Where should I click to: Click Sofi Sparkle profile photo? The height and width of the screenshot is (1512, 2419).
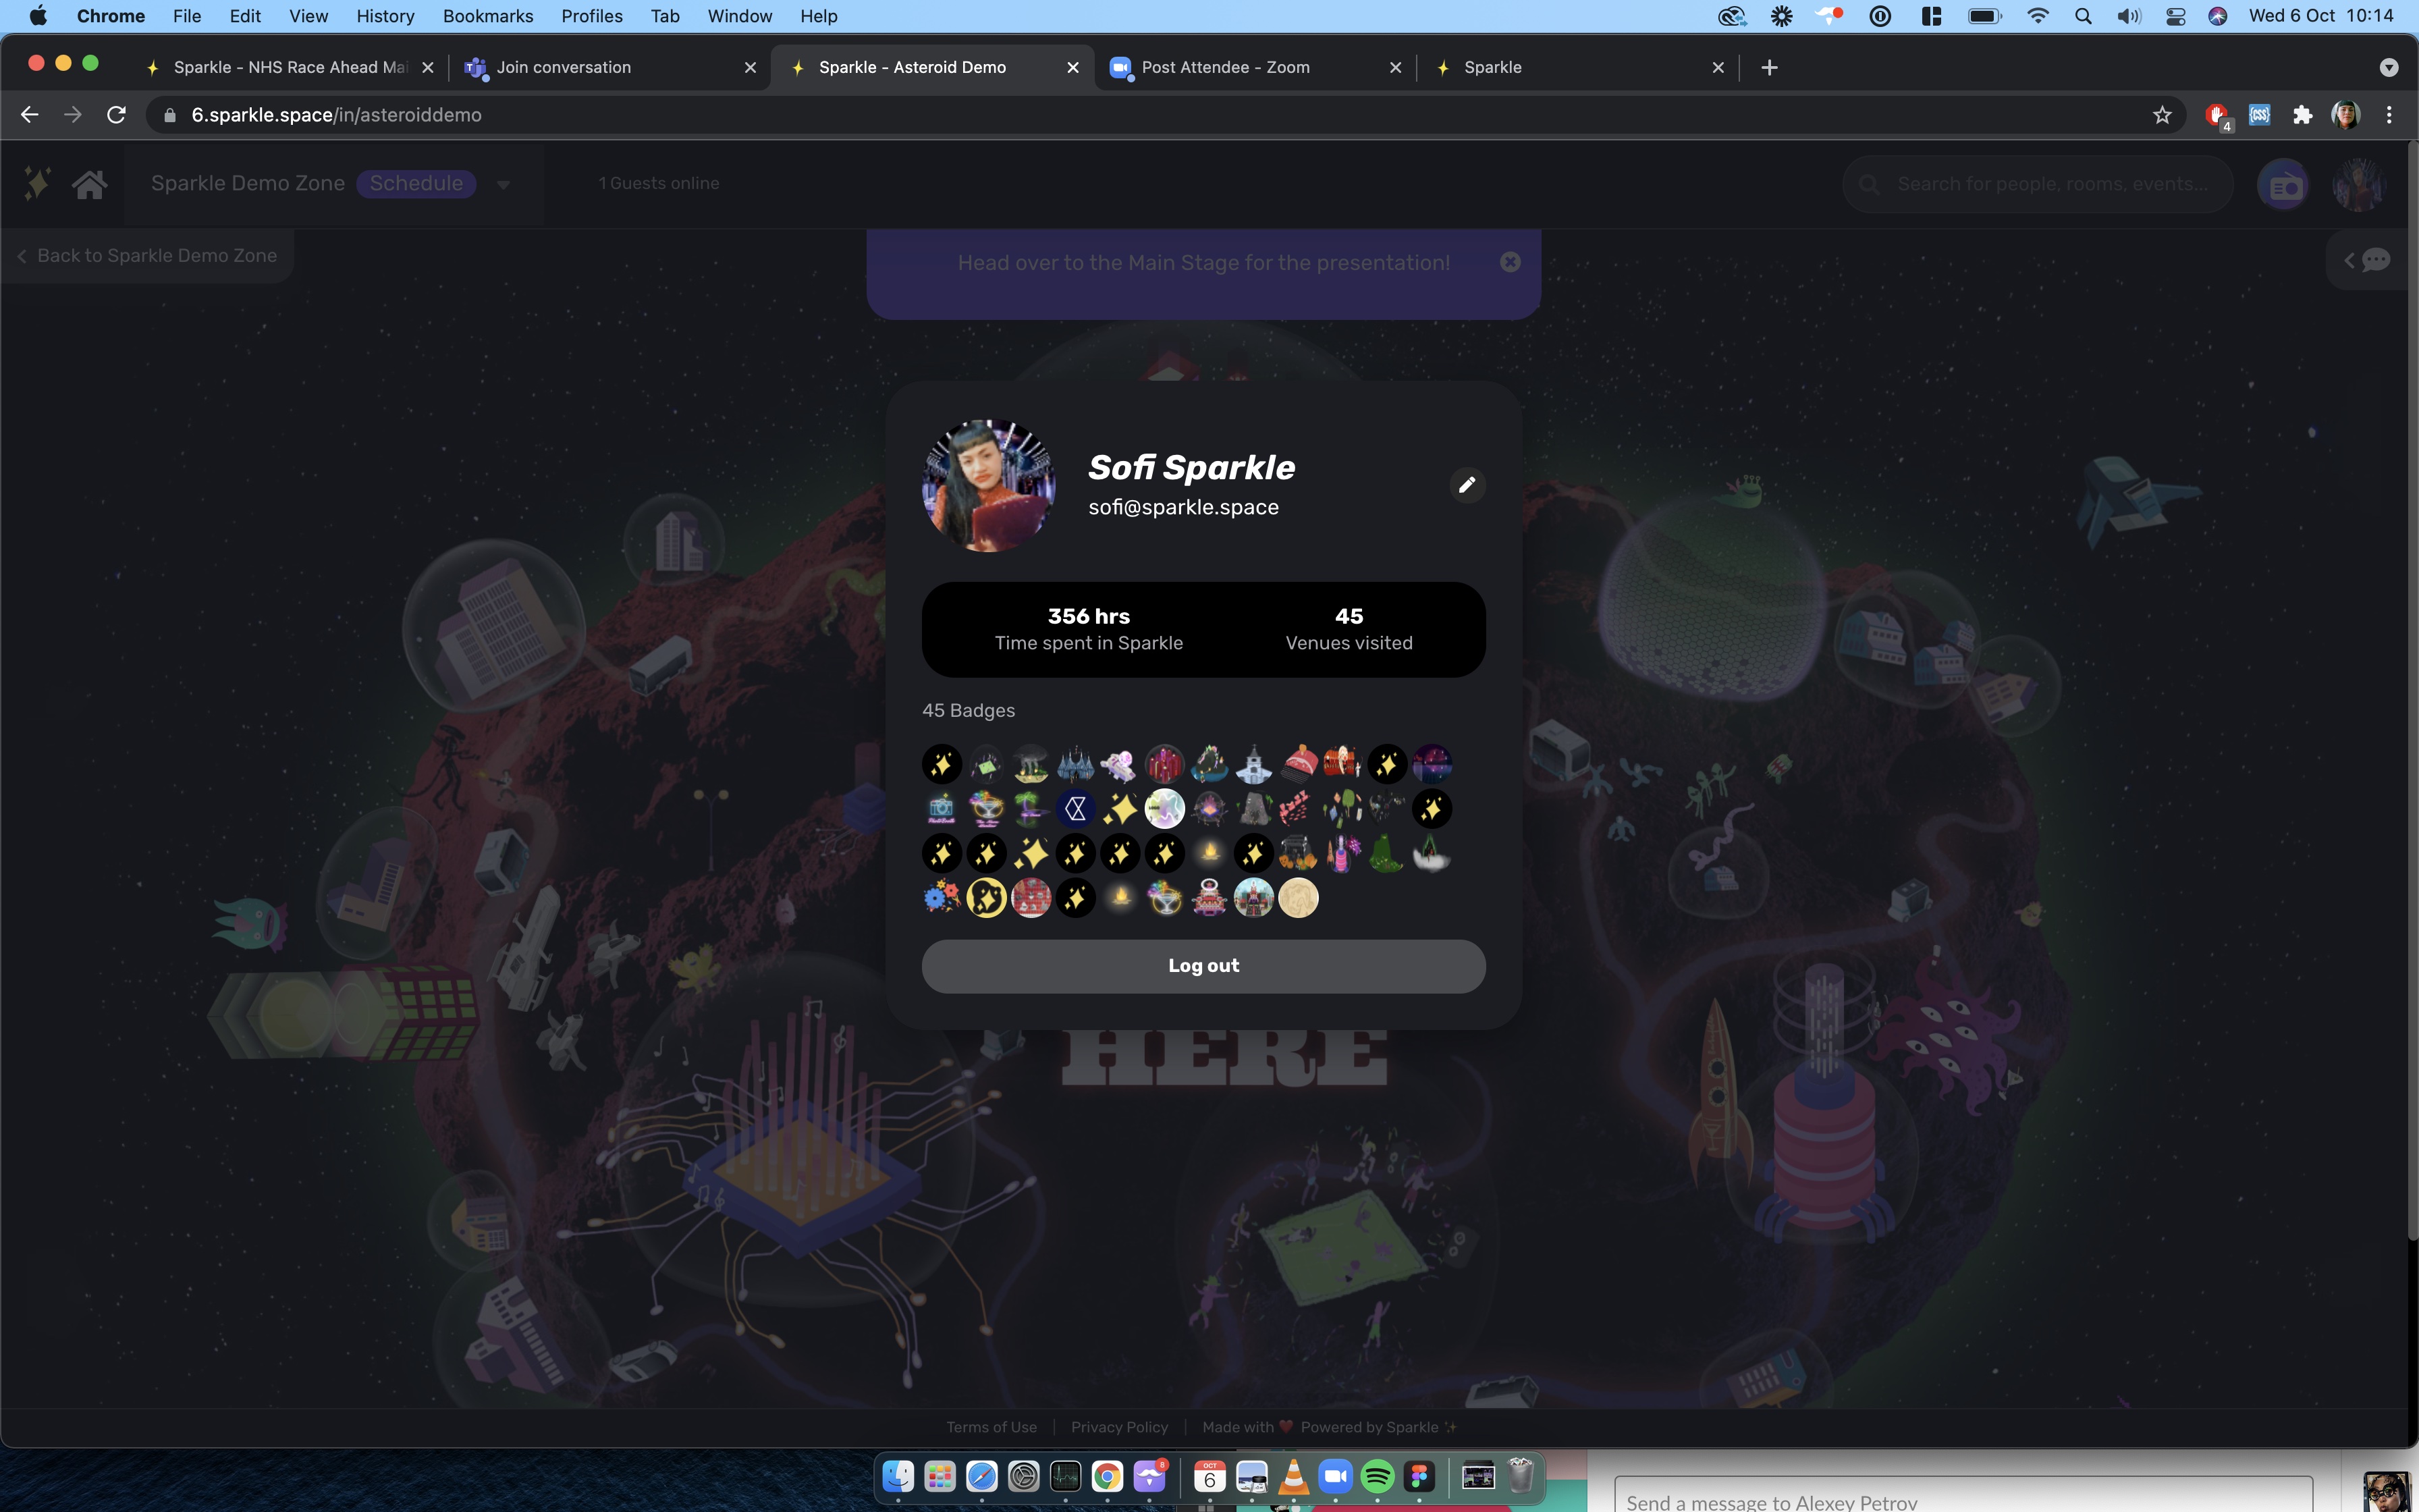[x=989, y=486]
